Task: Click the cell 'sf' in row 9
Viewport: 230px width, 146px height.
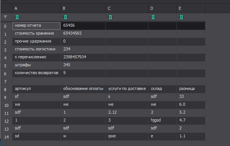Action: [36, 97]
